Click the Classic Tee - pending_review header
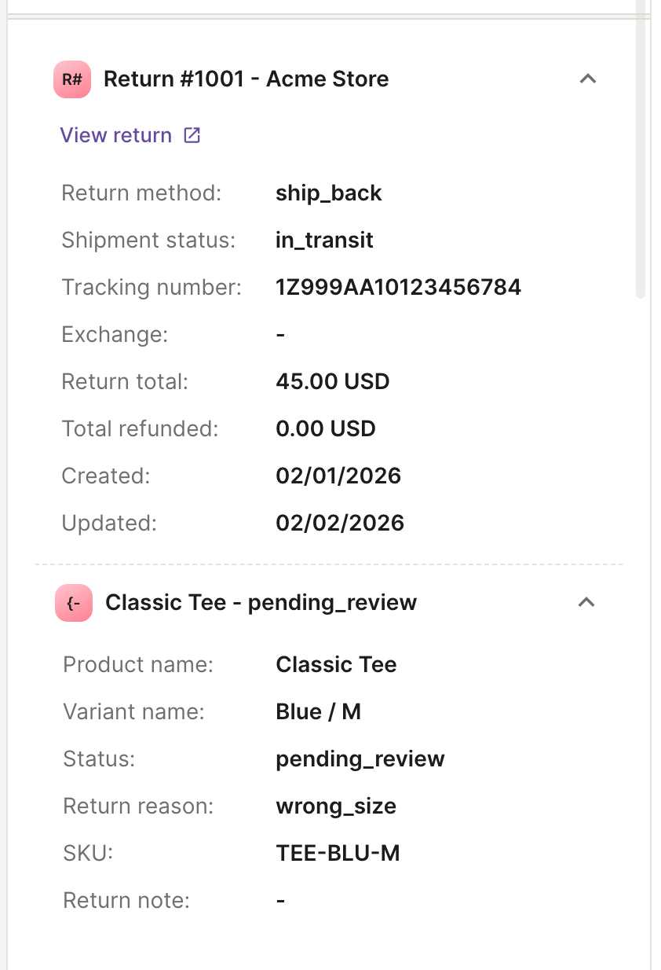 [x=261, y=603]
